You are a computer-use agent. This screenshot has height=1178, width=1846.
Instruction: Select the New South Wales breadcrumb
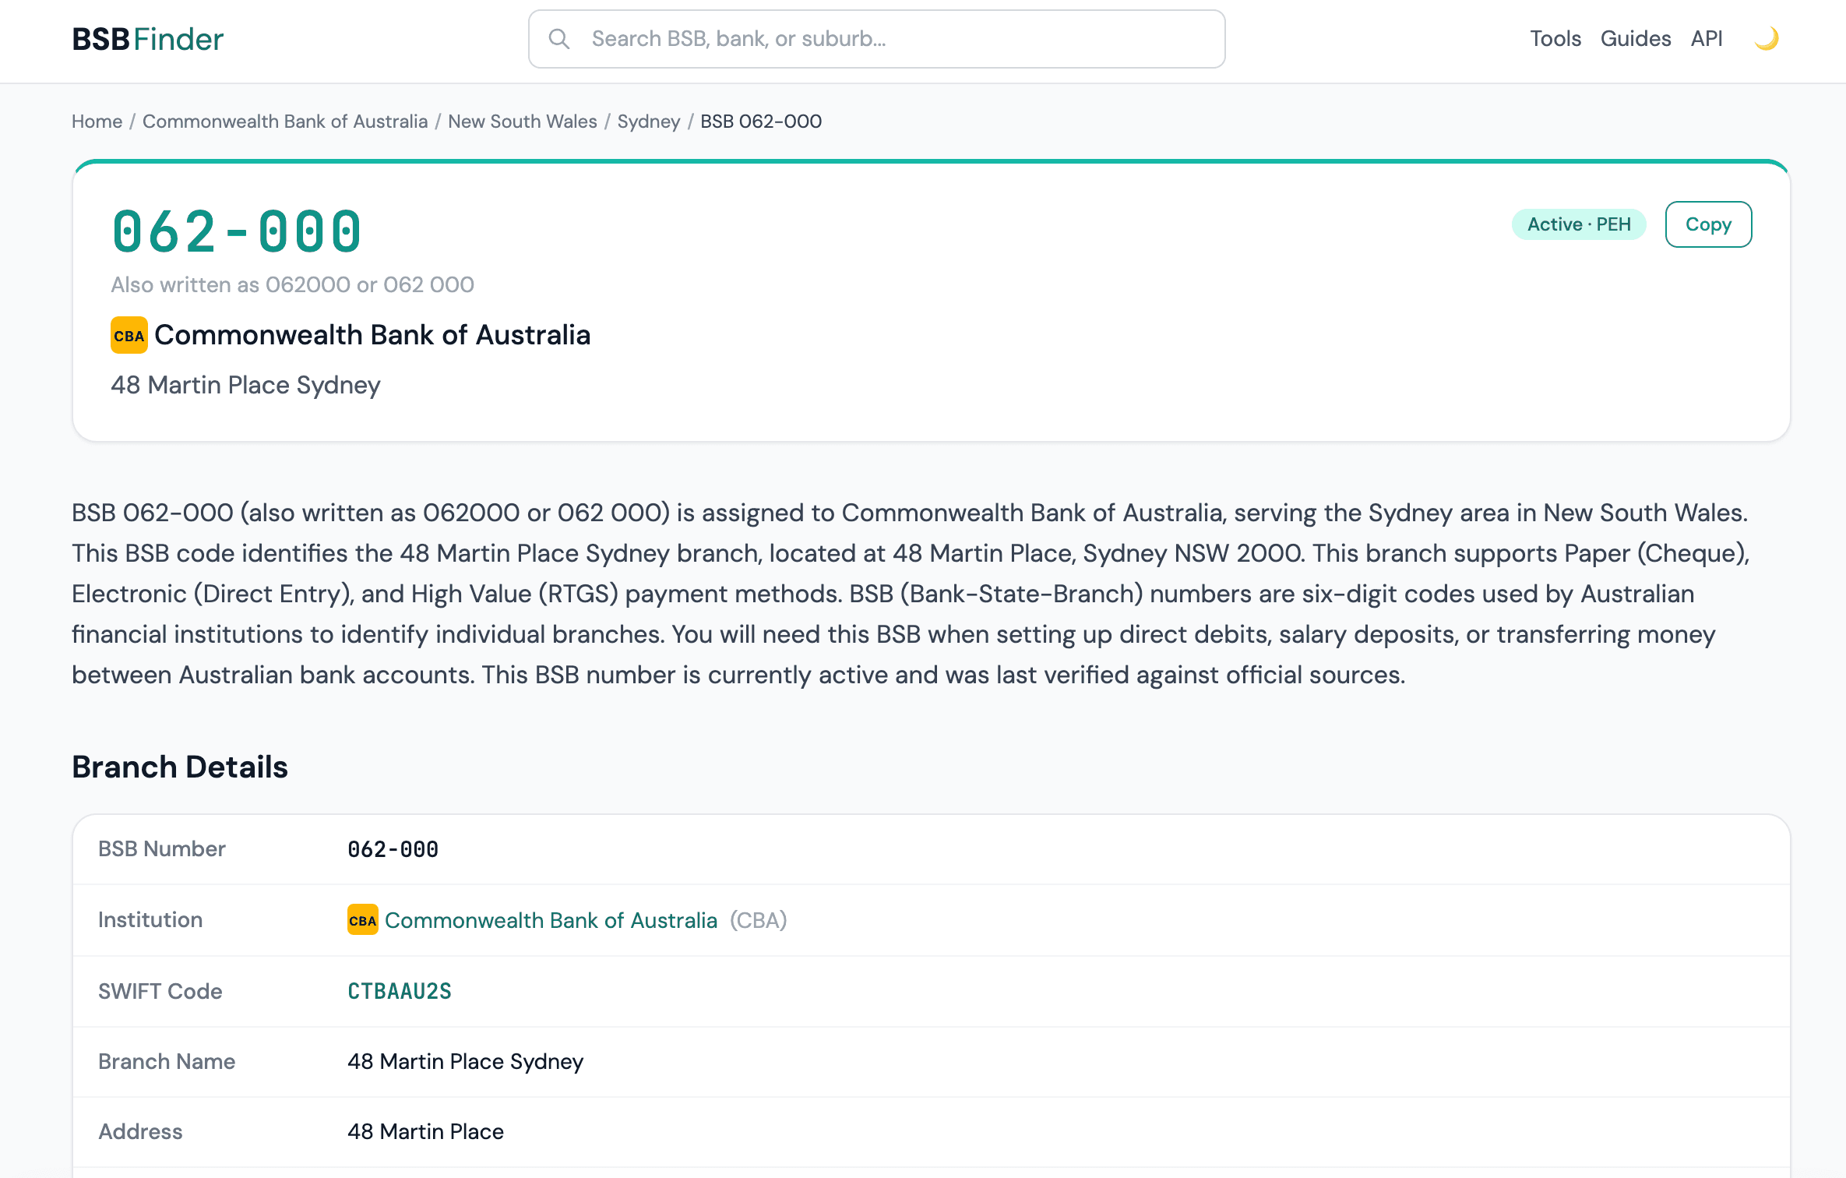coord(523,122)
